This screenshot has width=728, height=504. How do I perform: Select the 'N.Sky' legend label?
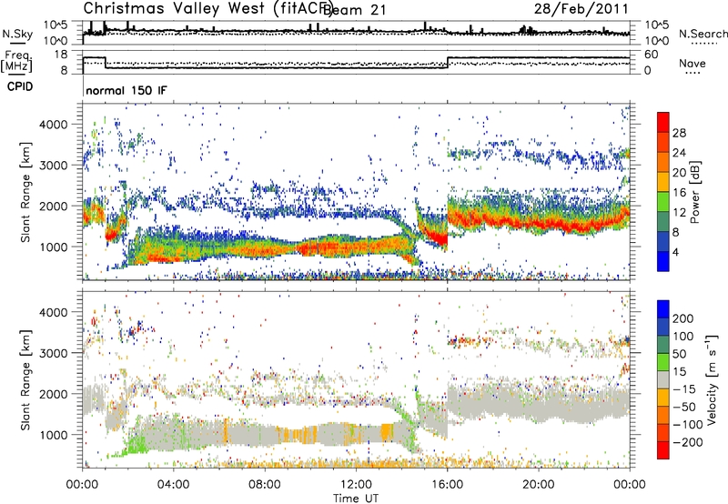click(17, 34)
